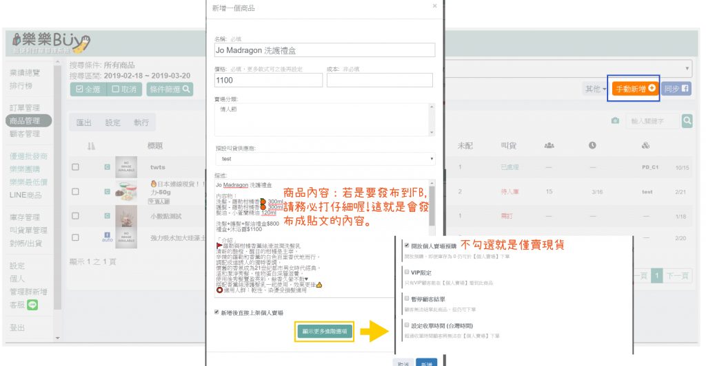The width and height of the screenshot is (706, 366).
Task: Open the 預設叫貨供應商 test dropdown
Action: tap(325, 159)
